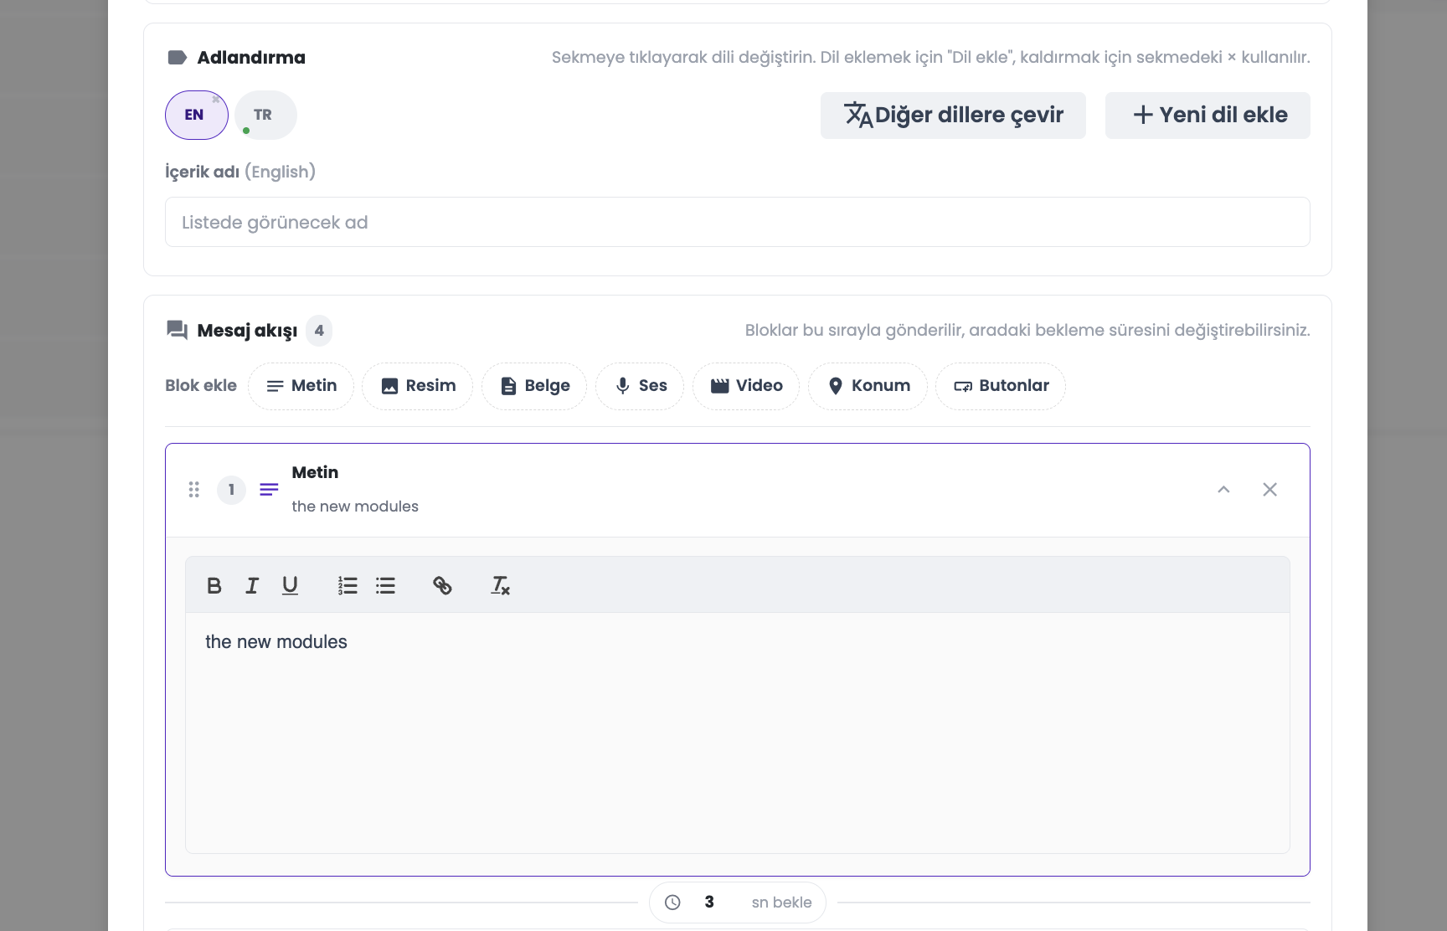The width and height of the screenshot is (1447, 931).
Task: Add a Konum location block
Action: (868, 386)
